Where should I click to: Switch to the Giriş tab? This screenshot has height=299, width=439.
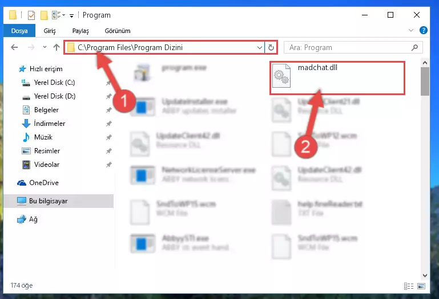[x=50, y=31]
